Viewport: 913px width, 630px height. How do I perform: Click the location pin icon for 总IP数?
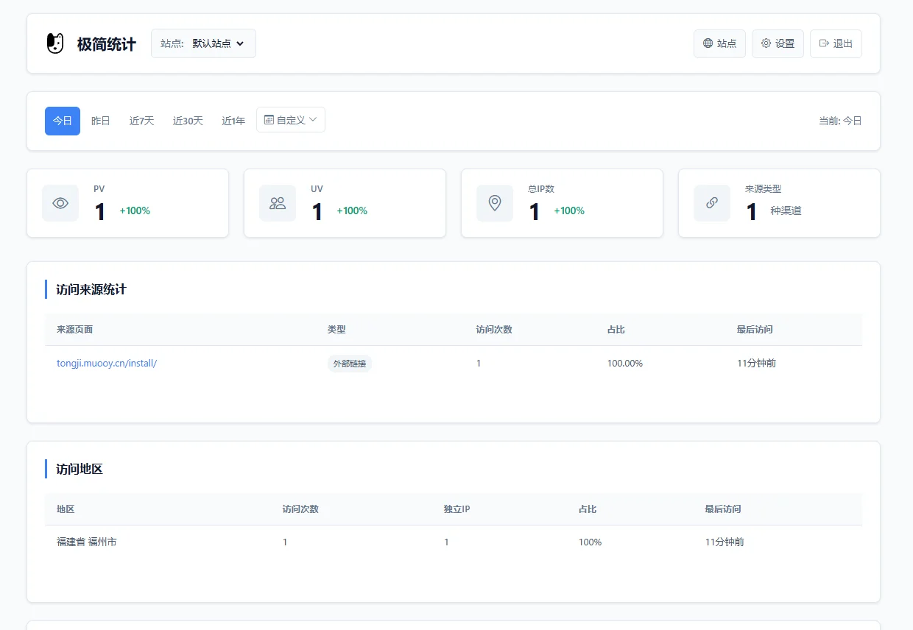click(495, 203)
